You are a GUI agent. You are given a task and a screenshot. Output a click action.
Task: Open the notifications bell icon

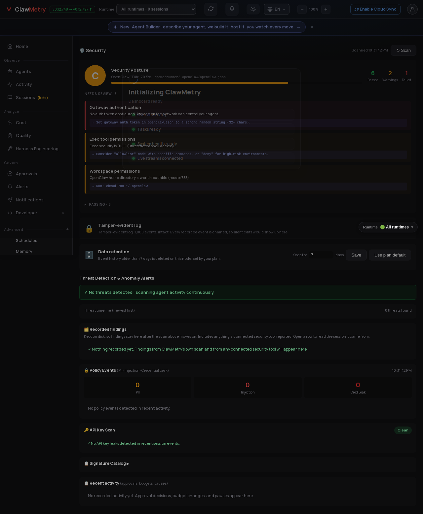point(232,9)
